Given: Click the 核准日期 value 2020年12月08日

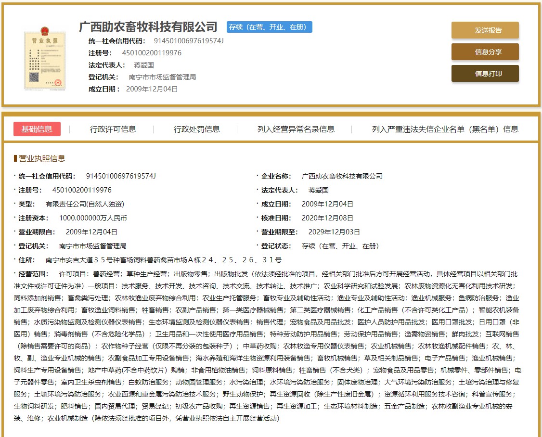Looking at the screenshot, I should tap(327, 218).
